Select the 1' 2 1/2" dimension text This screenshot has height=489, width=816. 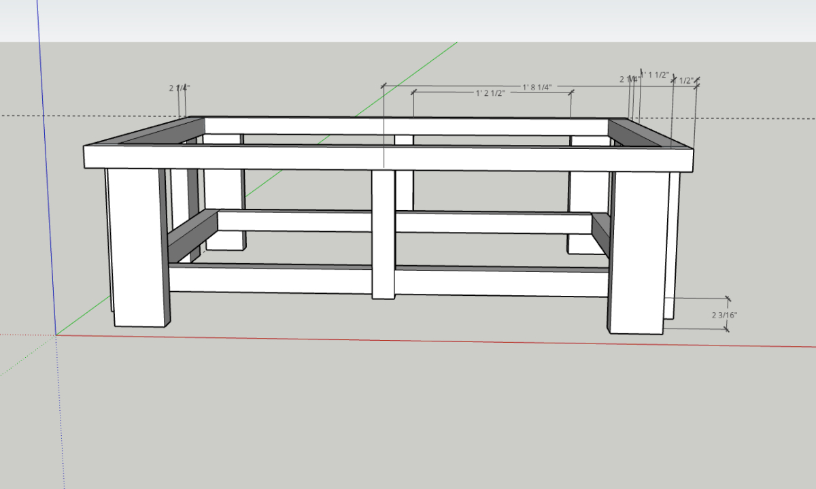pyautogui.click(x=490, y=93)
